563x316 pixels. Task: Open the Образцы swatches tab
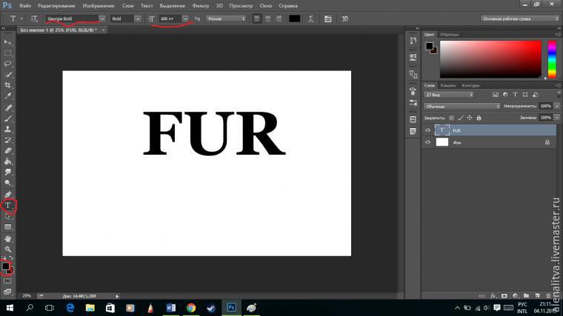pyautogui.click(x=449, y=34)
